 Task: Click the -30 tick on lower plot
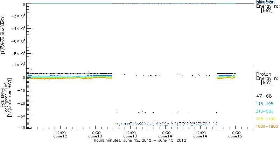click(x=21, y=116)
